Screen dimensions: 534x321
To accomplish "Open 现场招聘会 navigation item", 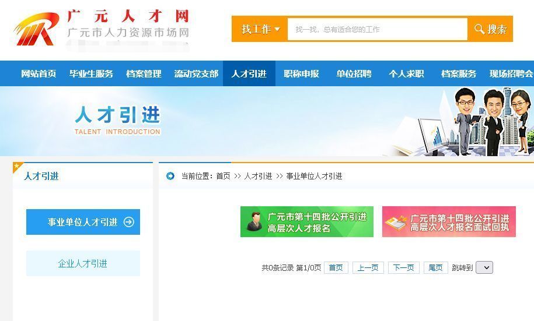I will click(x=511, y=73).
